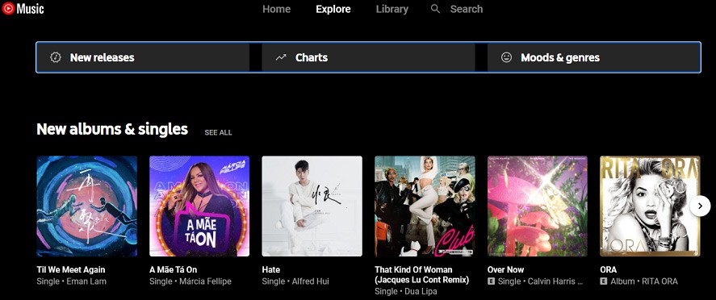
Task: Click the Til We Meet Again title
Action: [x=71, y=269]
